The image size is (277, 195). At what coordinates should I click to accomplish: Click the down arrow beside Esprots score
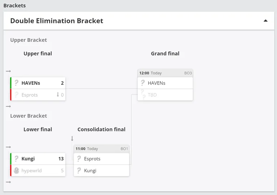(x=58, y=95)
